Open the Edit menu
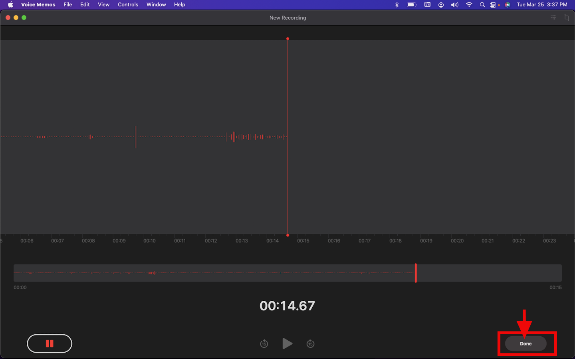This screenshot has width=575, height=359. coord(85,5)
